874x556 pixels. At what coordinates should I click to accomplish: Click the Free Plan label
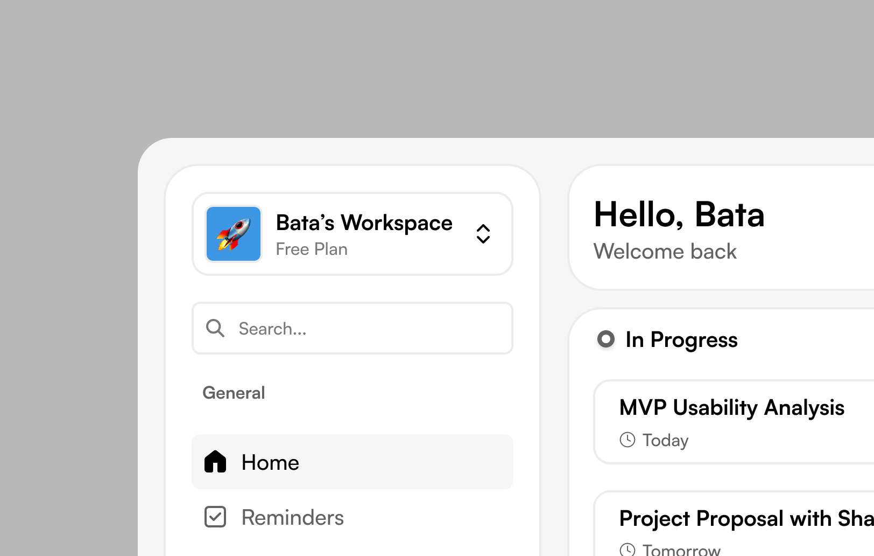pos(312,249)
